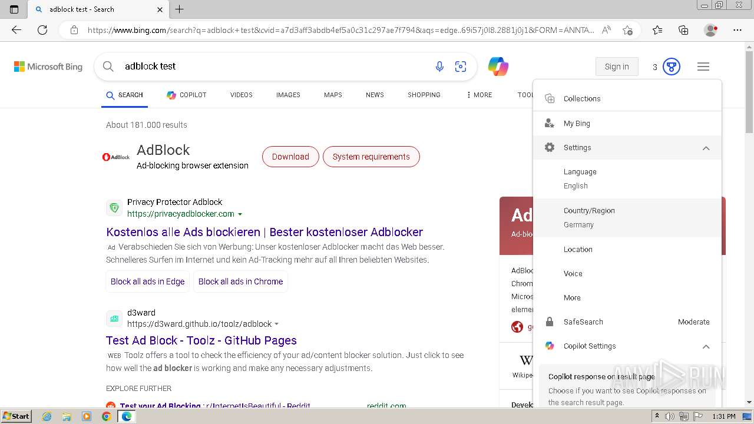Click Block all ads in Chrome
Viewport: 754px width, 424px height.
[x=240, y=281]
